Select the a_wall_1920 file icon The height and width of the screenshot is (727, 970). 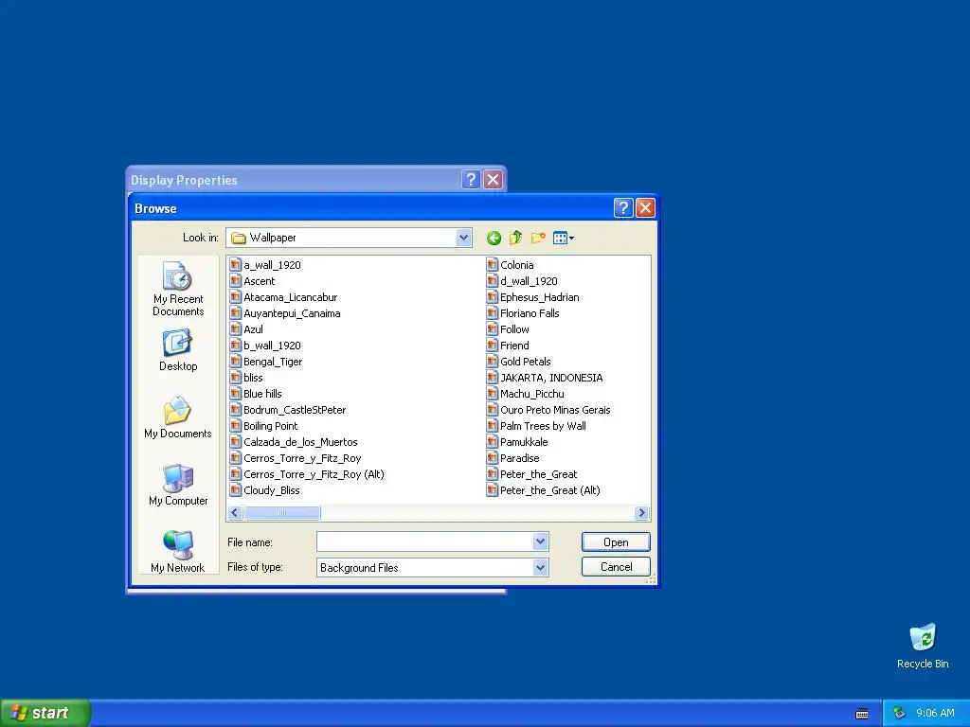236,265
